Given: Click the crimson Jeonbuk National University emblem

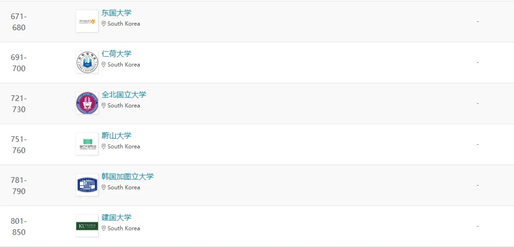Looking at the screenshot, I should click(87, 103).
